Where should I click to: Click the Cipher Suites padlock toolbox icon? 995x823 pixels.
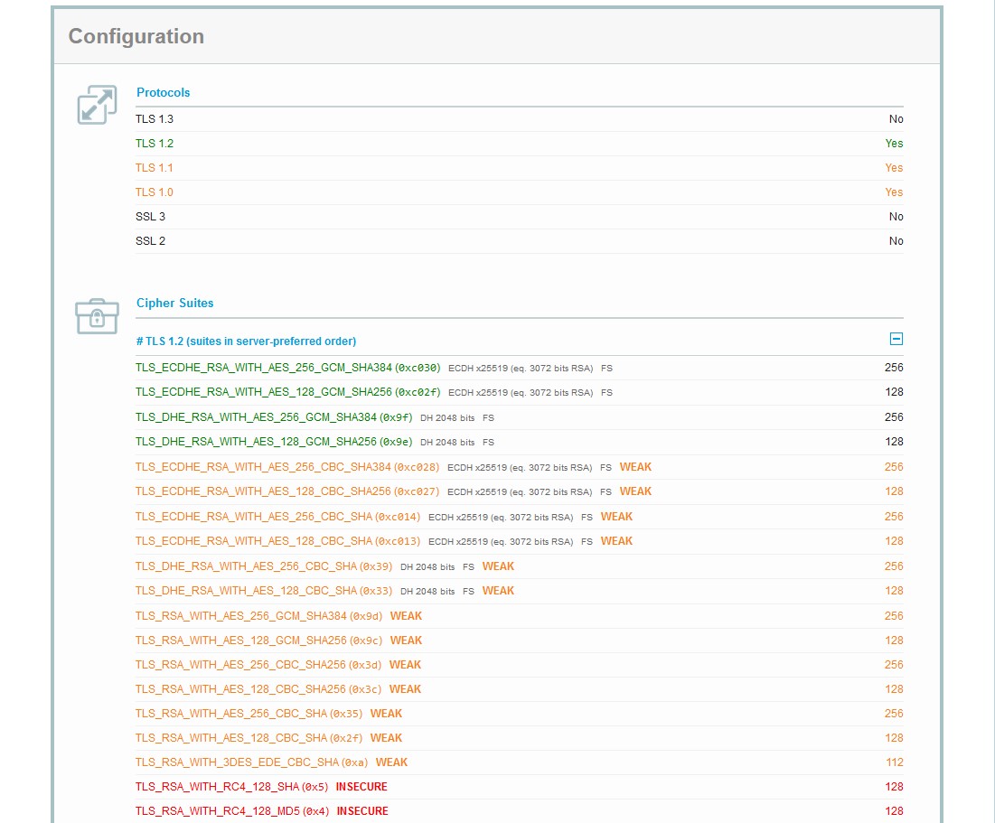point(97,316)
